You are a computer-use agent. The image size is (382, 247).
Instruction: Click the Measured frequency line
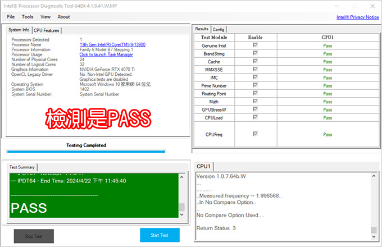pyautogui.click(x=239, y=196)
